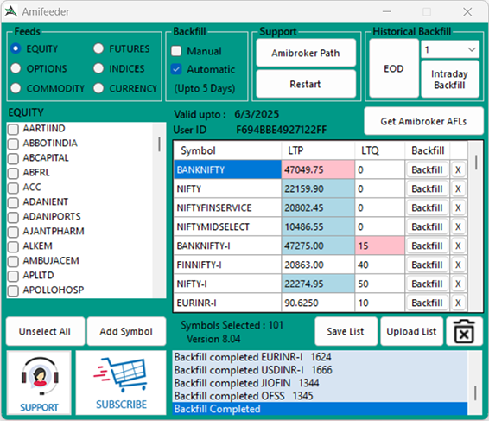
Task: Backfill the BANKNIFTY-I row
Action: click(428, 246)
